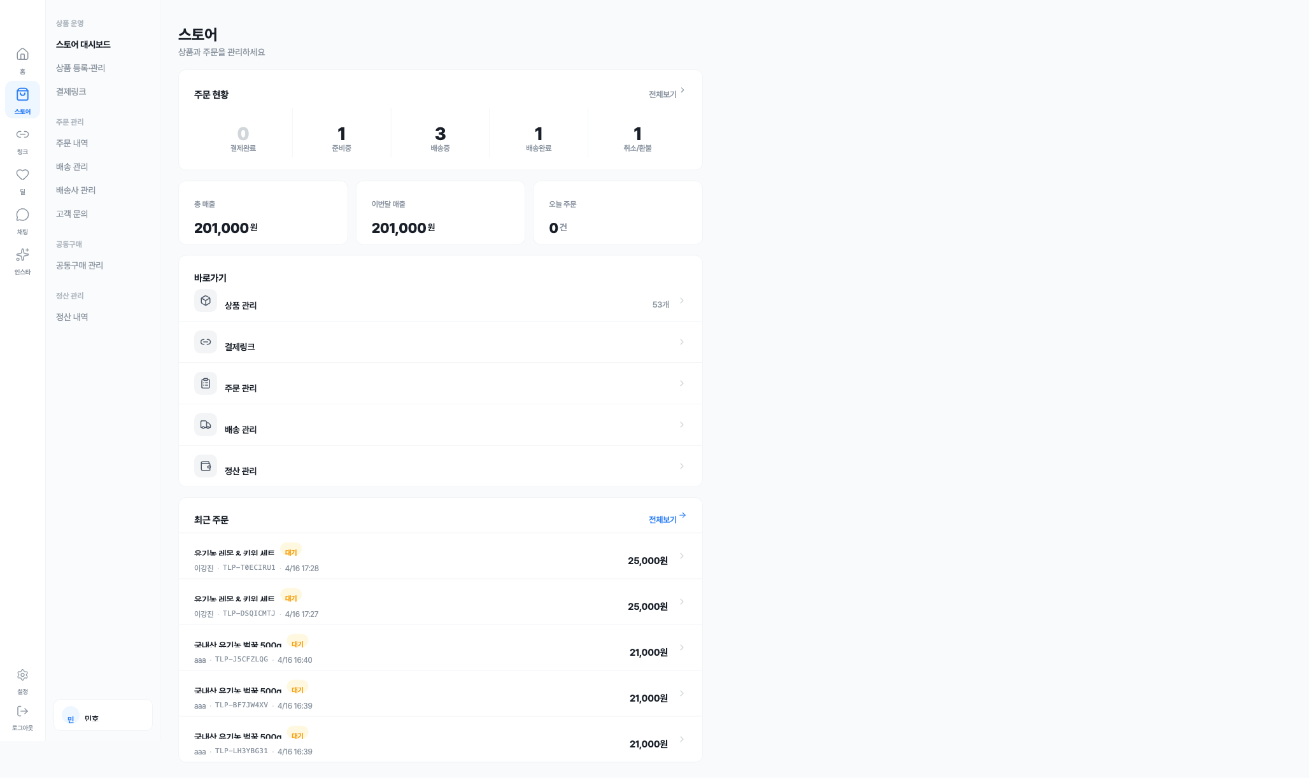Click the 정산 관리 wallet icon
1309x778 pixels.
coord(206,466)
